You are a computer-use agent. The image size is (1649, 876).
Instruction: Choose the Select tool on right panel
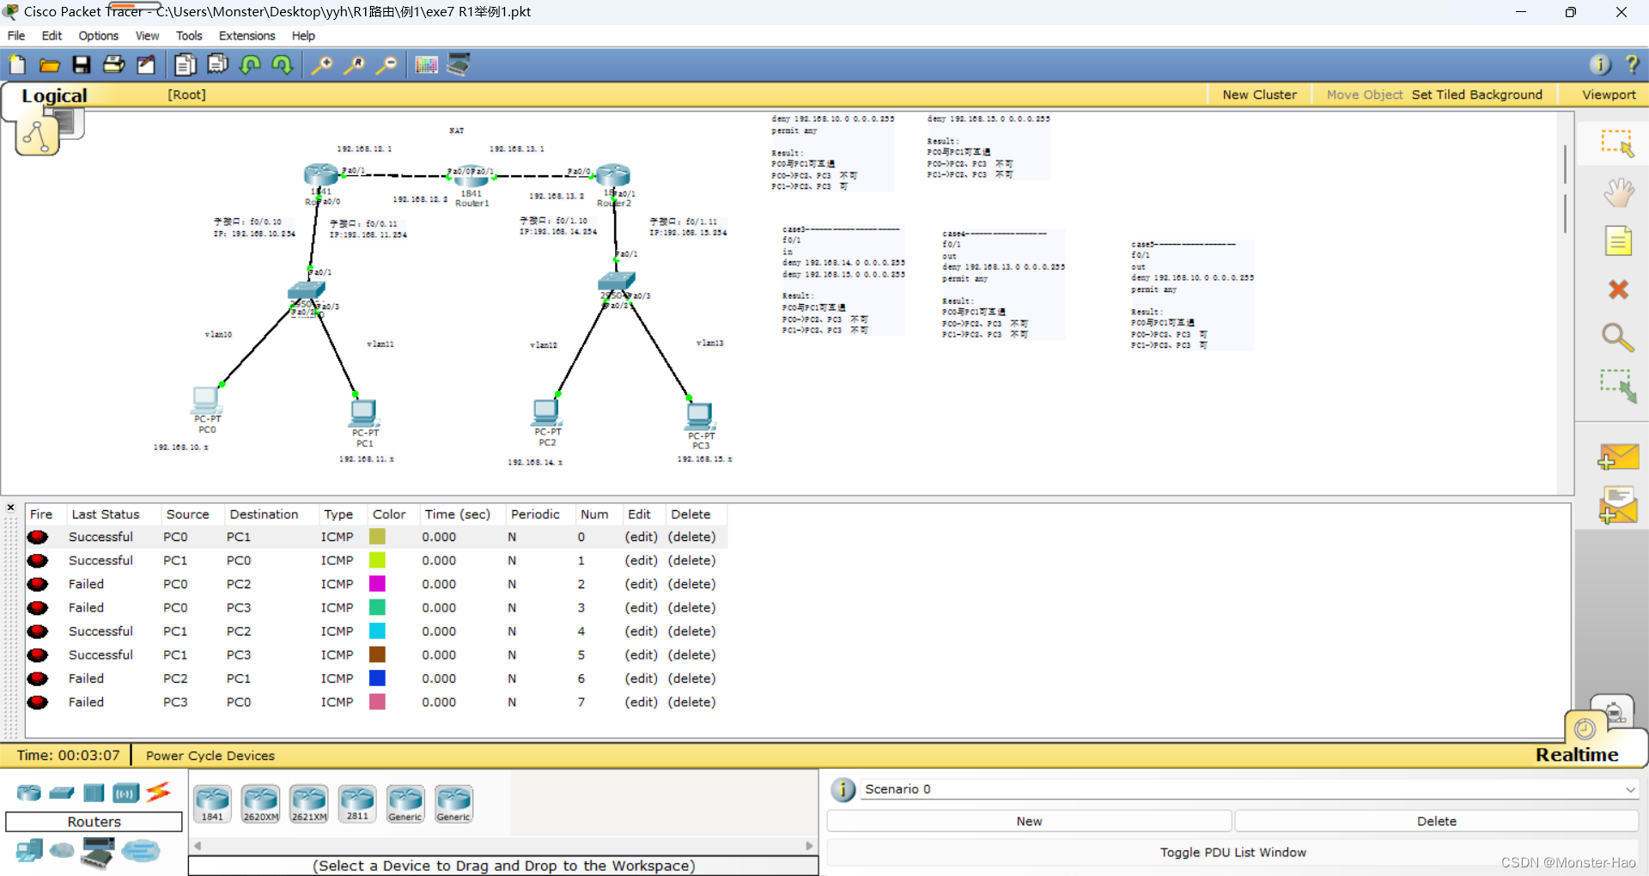click(1618, 144)
